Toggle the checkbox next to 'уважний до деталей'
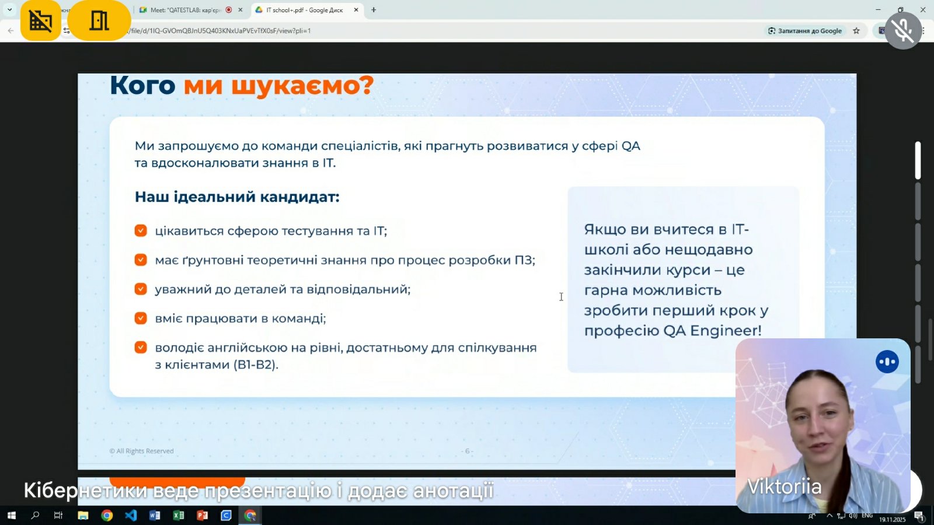This screenshot has width=934, height=525. click(x=141, y=289)
